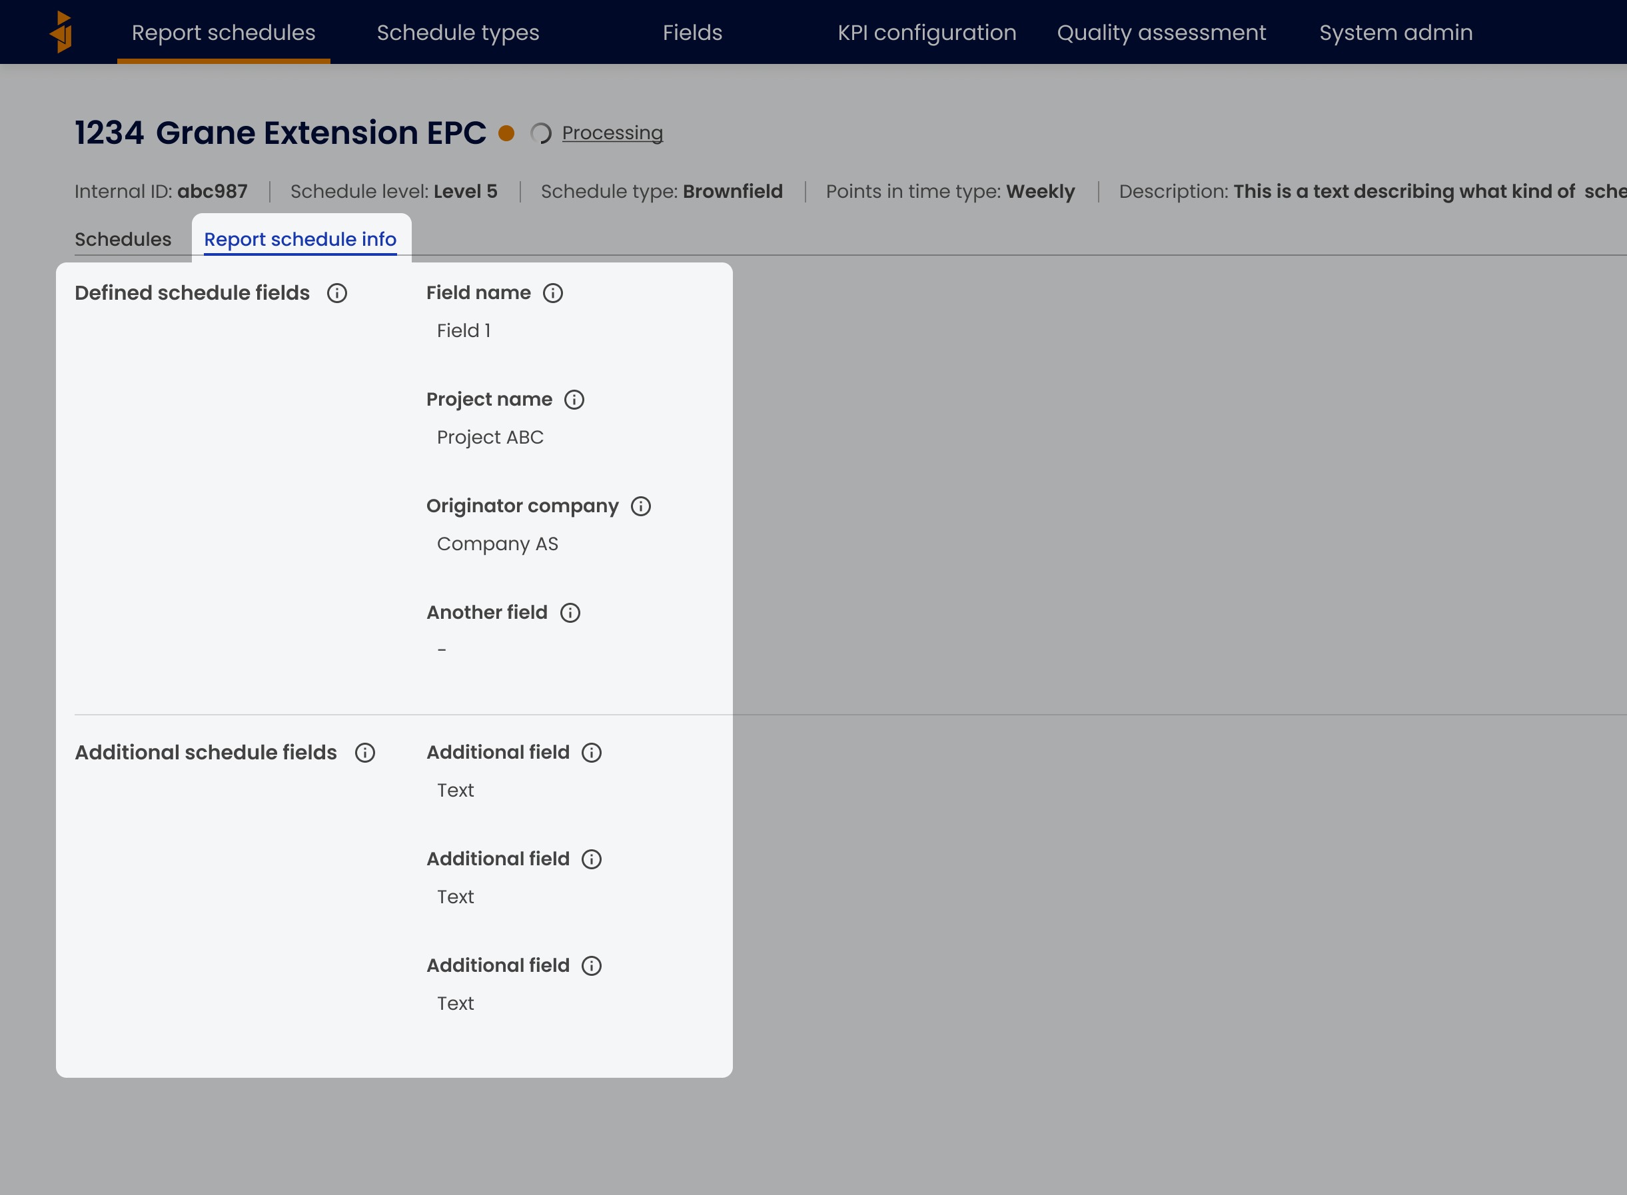Navigate to Quality assessment
The width and height of the screenshot is (1627, 1195).
pyautogui.click(x=1161, y=33)
